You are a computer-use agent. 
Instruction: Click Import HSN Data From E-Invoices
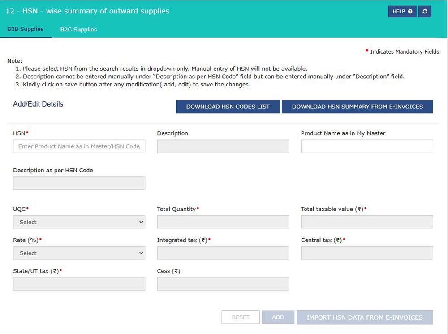pos(364,317)
